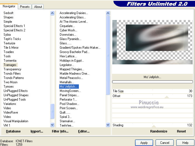The height and width of the screenshot is (146, 195).
Task: Select Tramages category
Action: 10,65
